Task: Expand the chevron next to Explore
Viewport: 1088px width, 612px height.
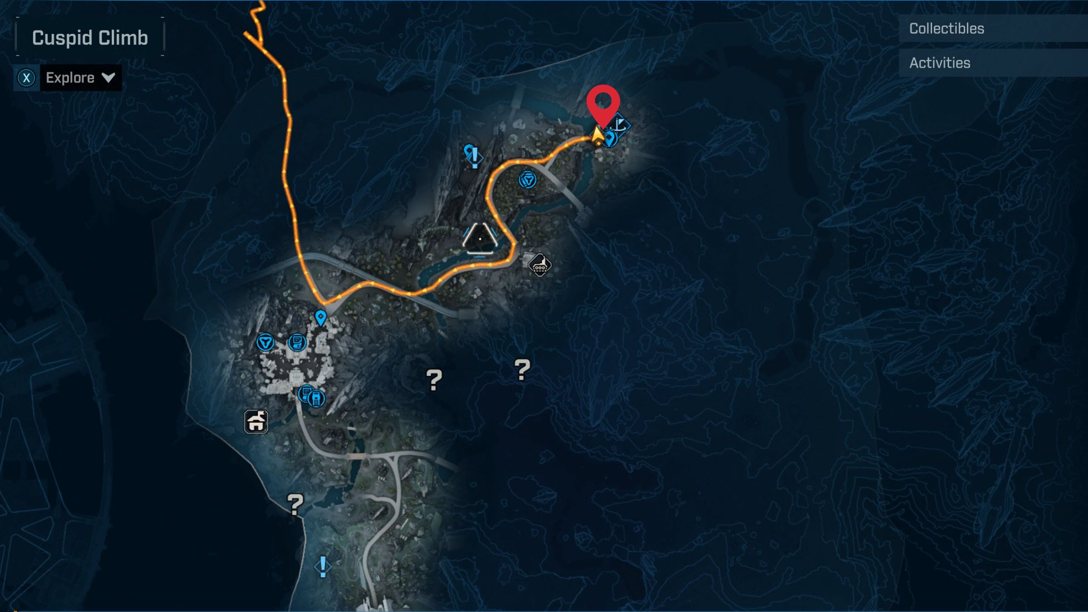Action: (x=108, y=78)
